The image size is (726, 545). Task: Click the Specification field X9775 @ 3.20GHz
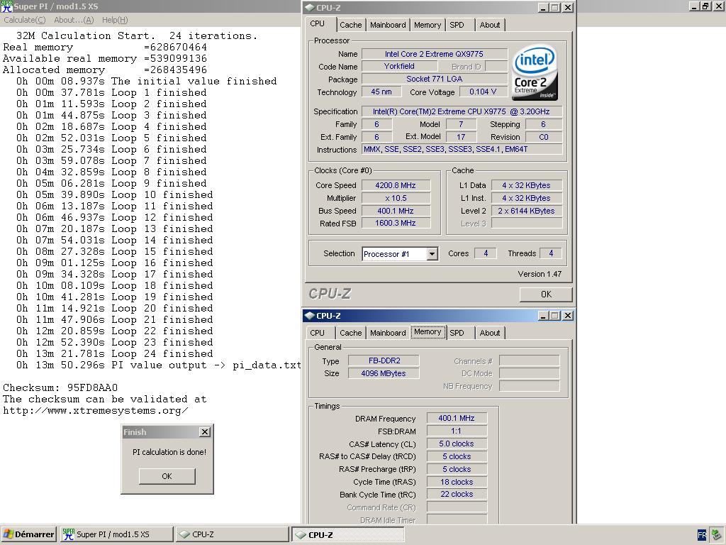pos(462,111)
